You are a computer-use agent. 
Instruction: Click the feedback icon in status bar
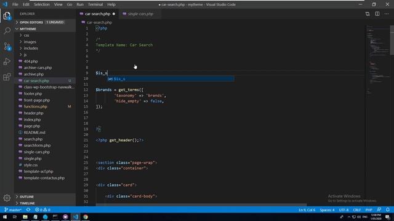[x=379, y=210]
